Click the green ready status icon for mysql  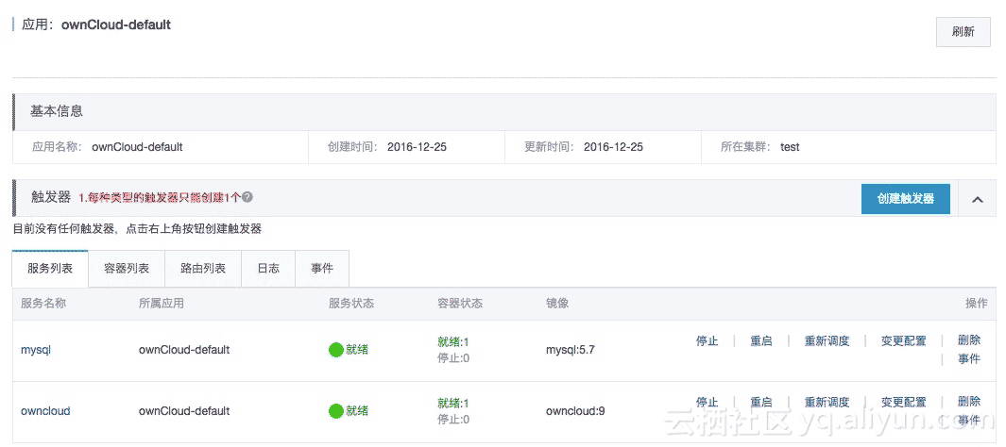[x=336, y=350]
